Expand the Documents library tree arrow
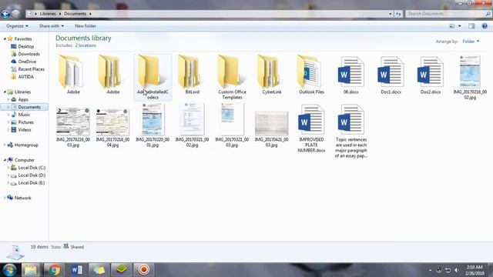 [8, 107]
